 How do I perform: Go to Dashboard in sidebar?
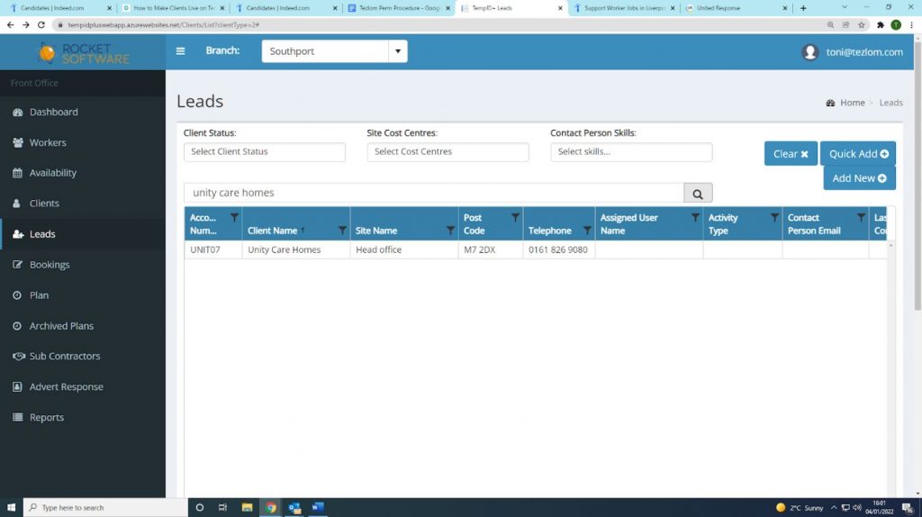54,112
